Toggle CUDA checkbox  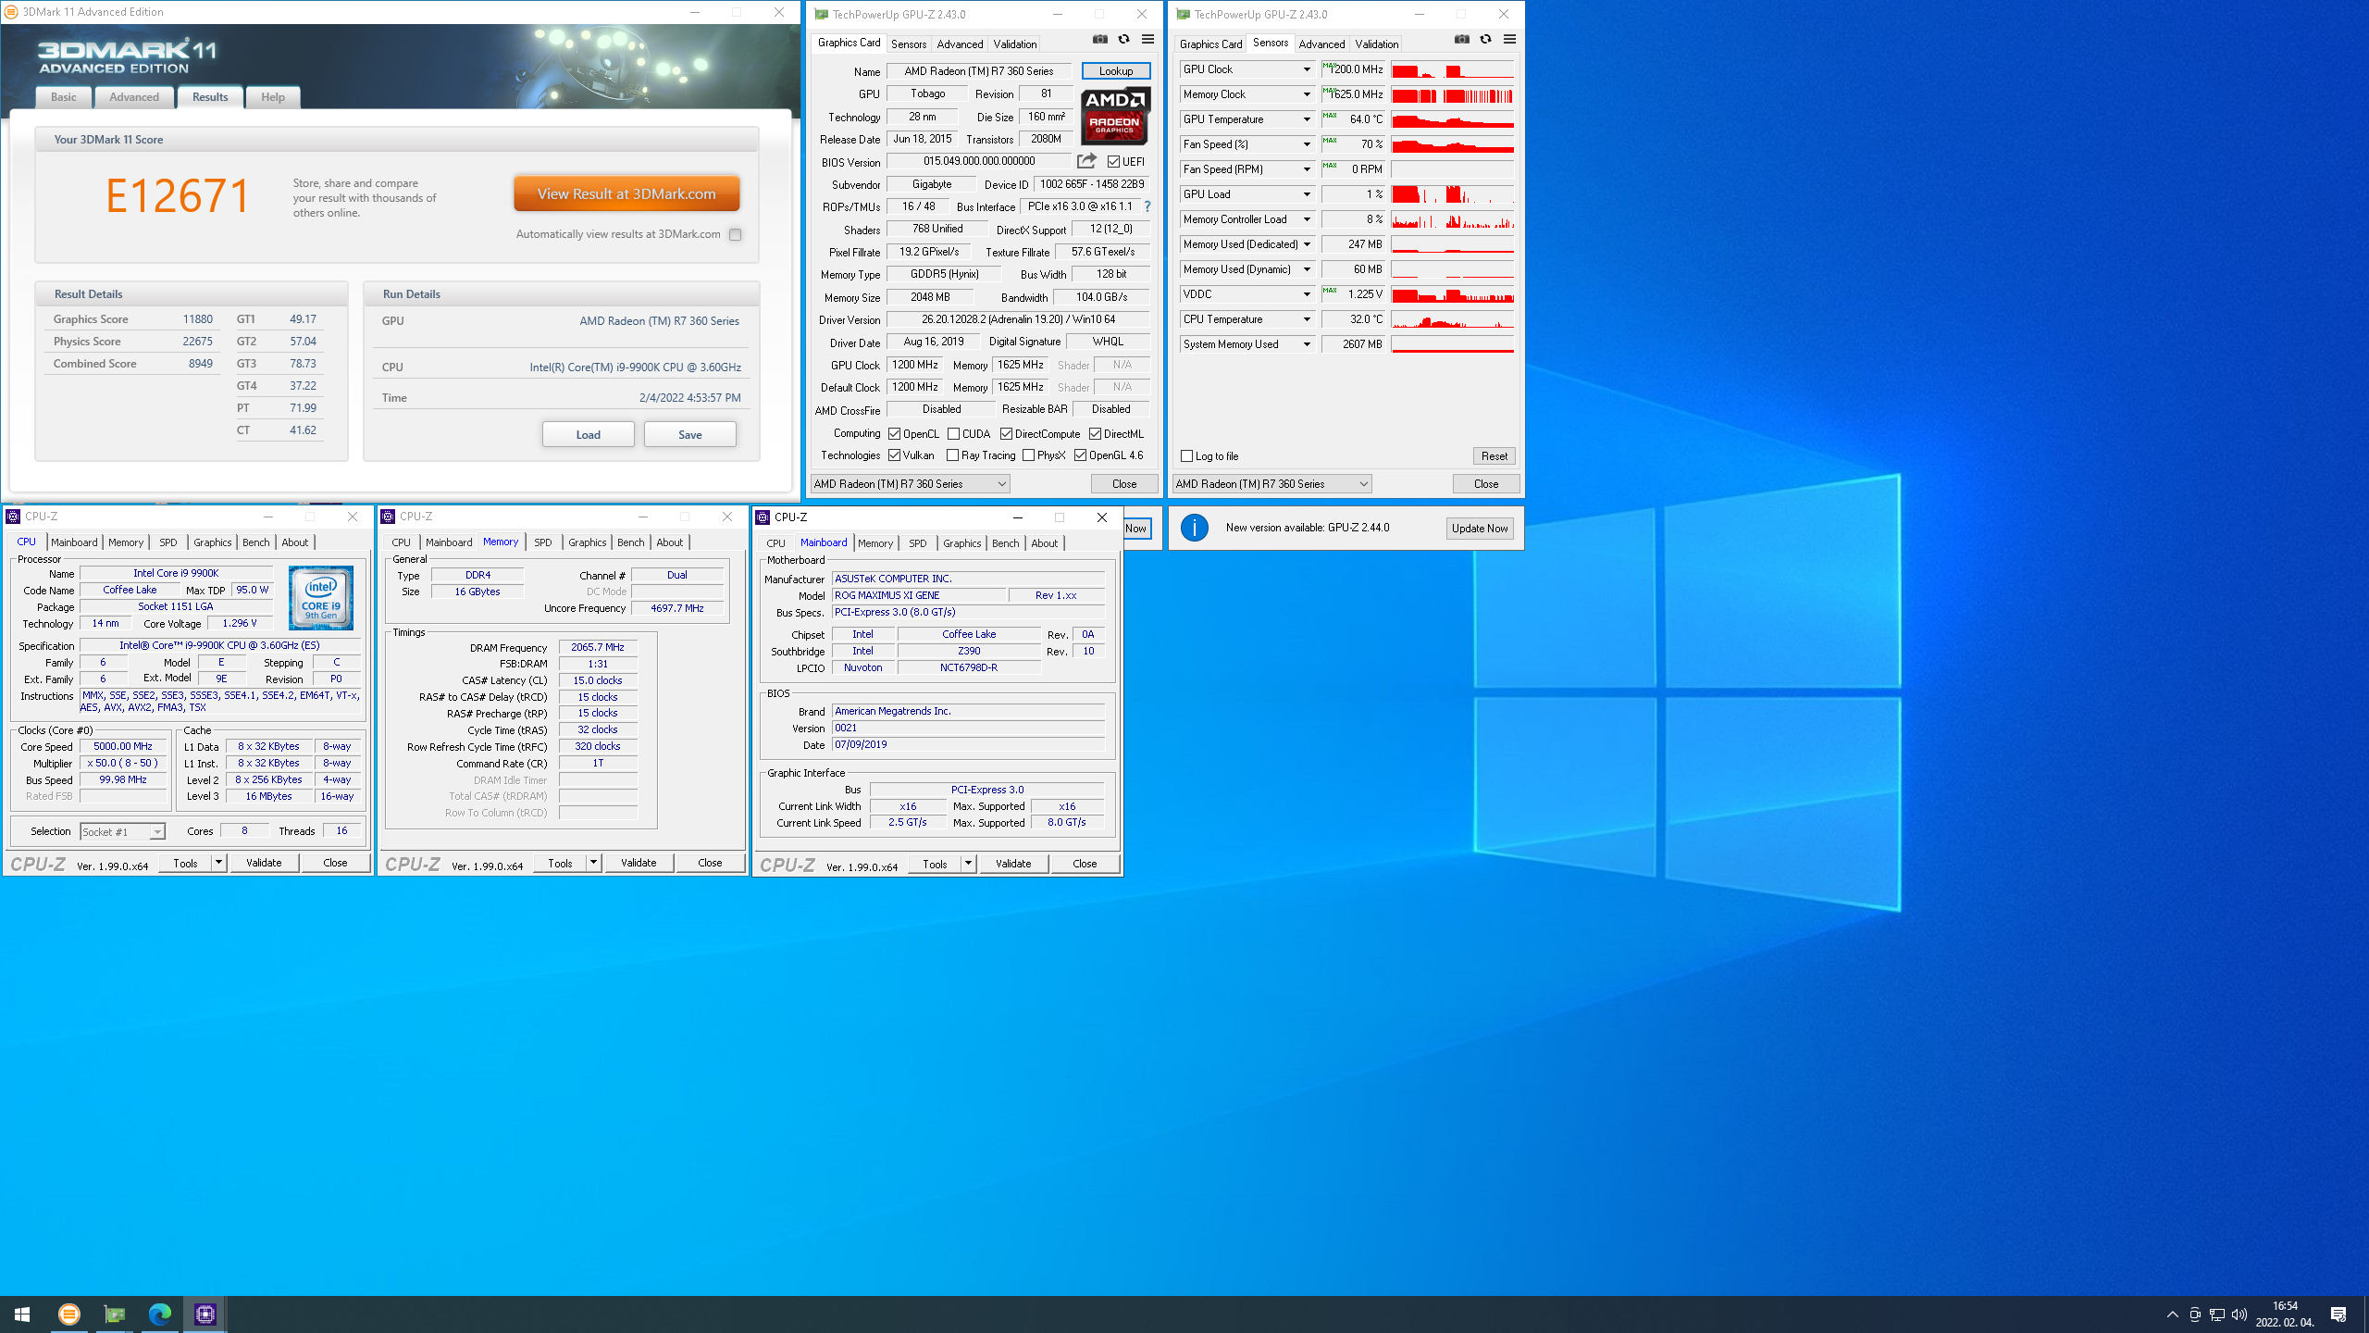pos(953,433)
